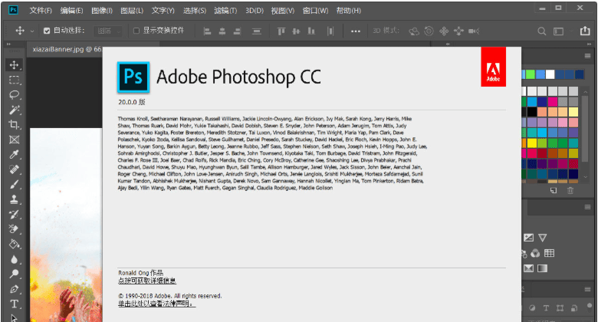Click the swatches scrollbar up arrow
This screenshot has width=598, height=322.
coord(586,92)
